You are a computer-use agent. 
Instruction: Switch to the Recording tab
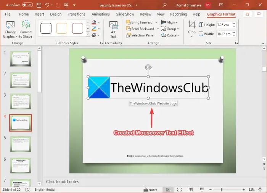pos(179,14)
